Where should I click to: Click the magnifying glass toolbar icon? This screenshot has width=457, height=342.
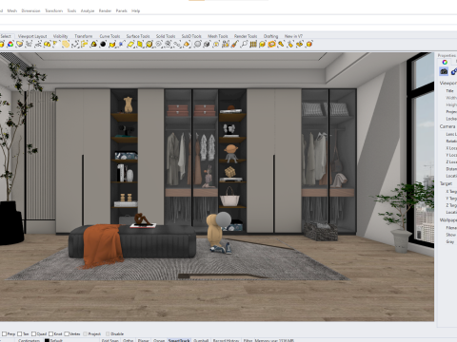[244, 44]
